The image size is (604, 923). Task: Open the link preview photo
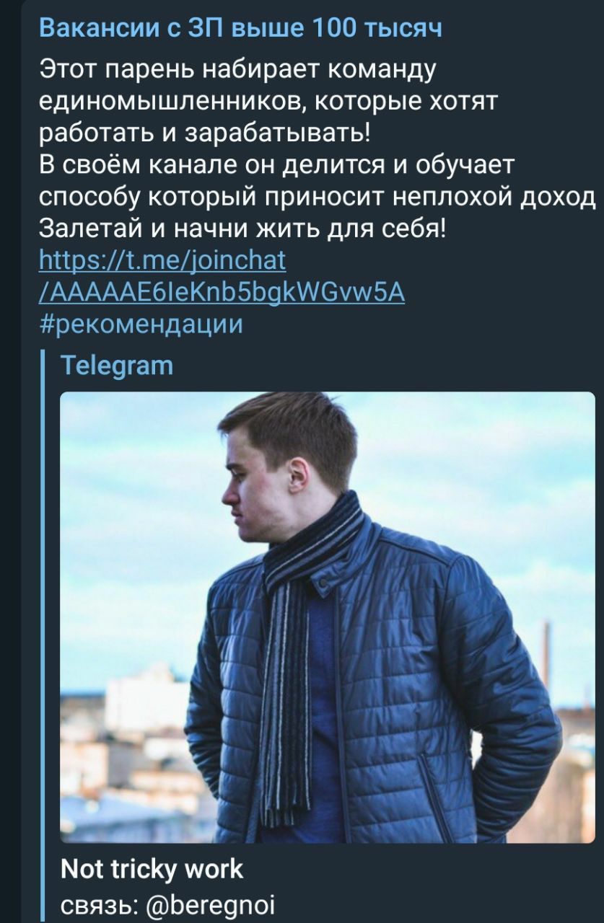pyautogui.click(x=327, y=617)
